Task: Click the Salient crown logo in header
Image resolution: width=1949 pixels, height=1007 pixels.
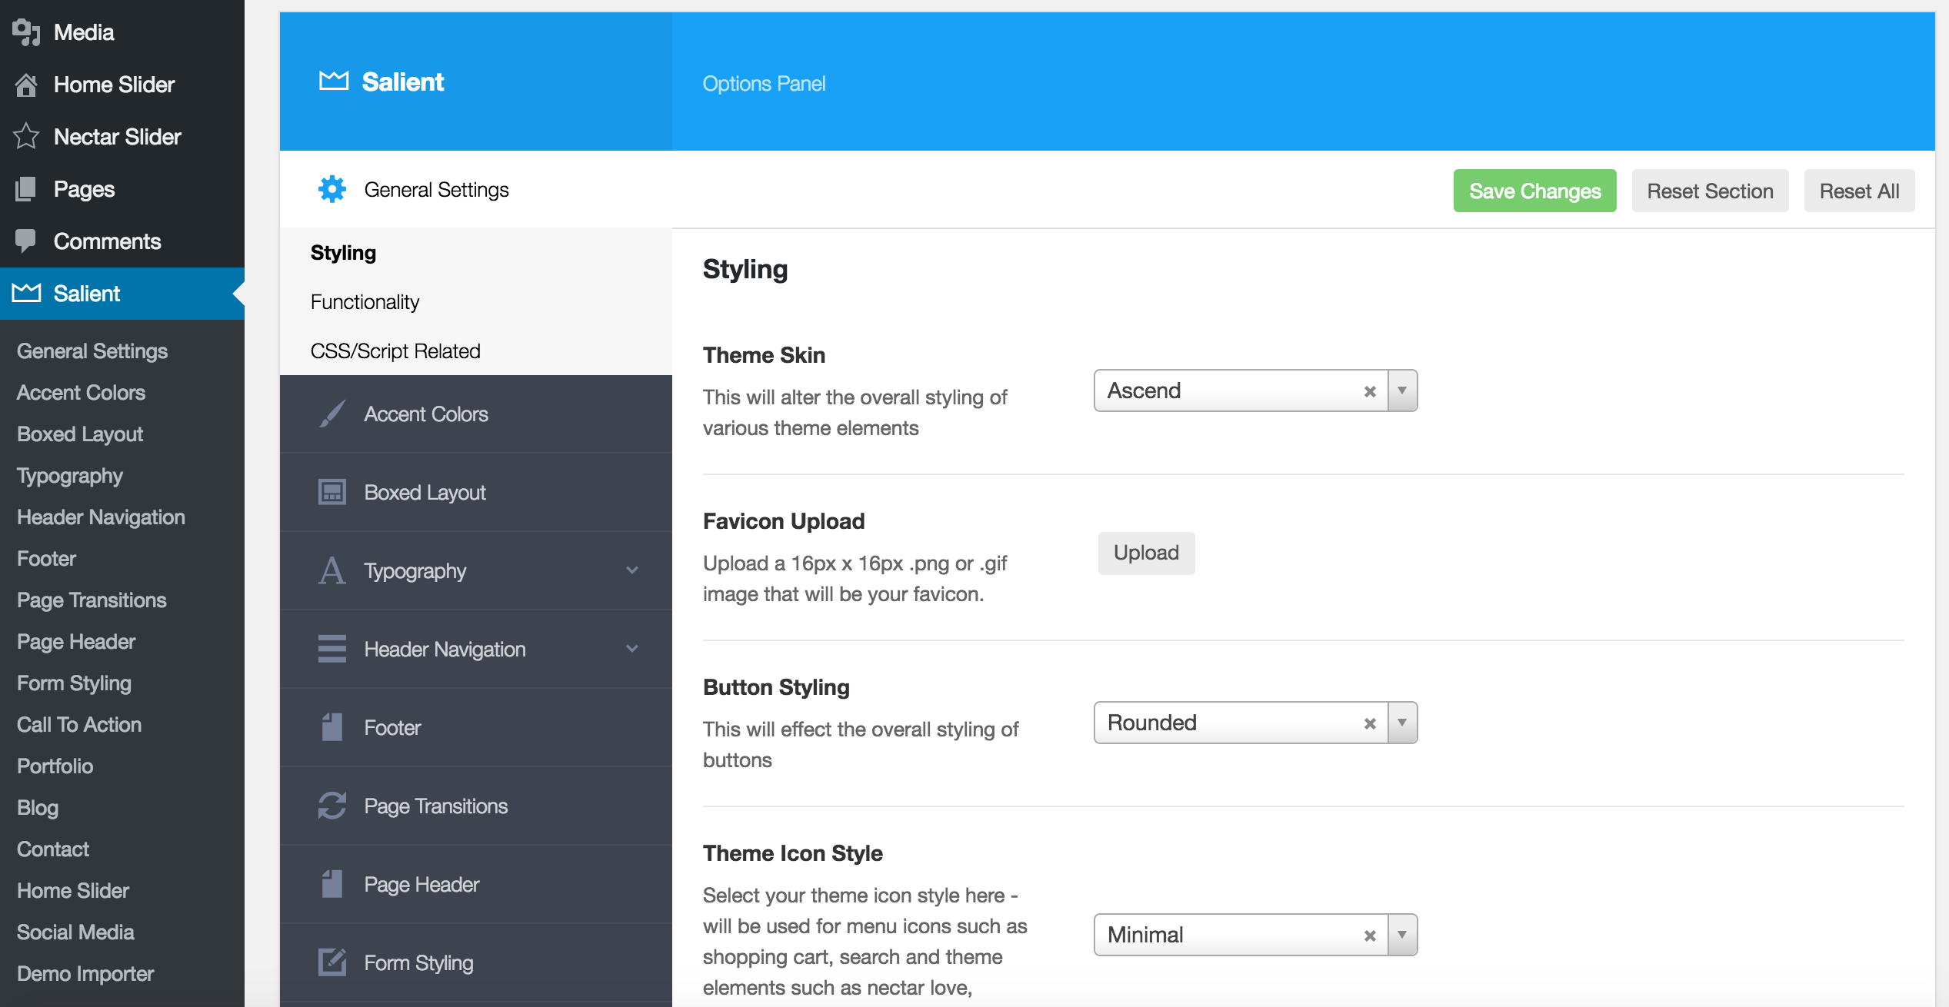Action: 334,81
